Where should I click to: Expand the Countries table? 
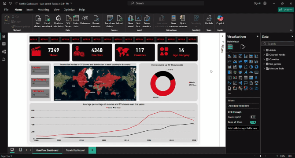264,59
